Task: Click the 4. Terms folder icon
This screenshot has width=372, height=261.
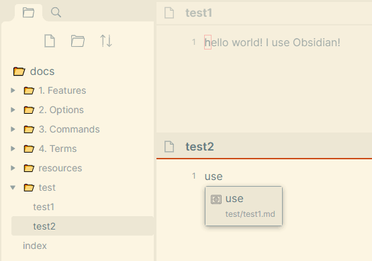Action: 29,149
